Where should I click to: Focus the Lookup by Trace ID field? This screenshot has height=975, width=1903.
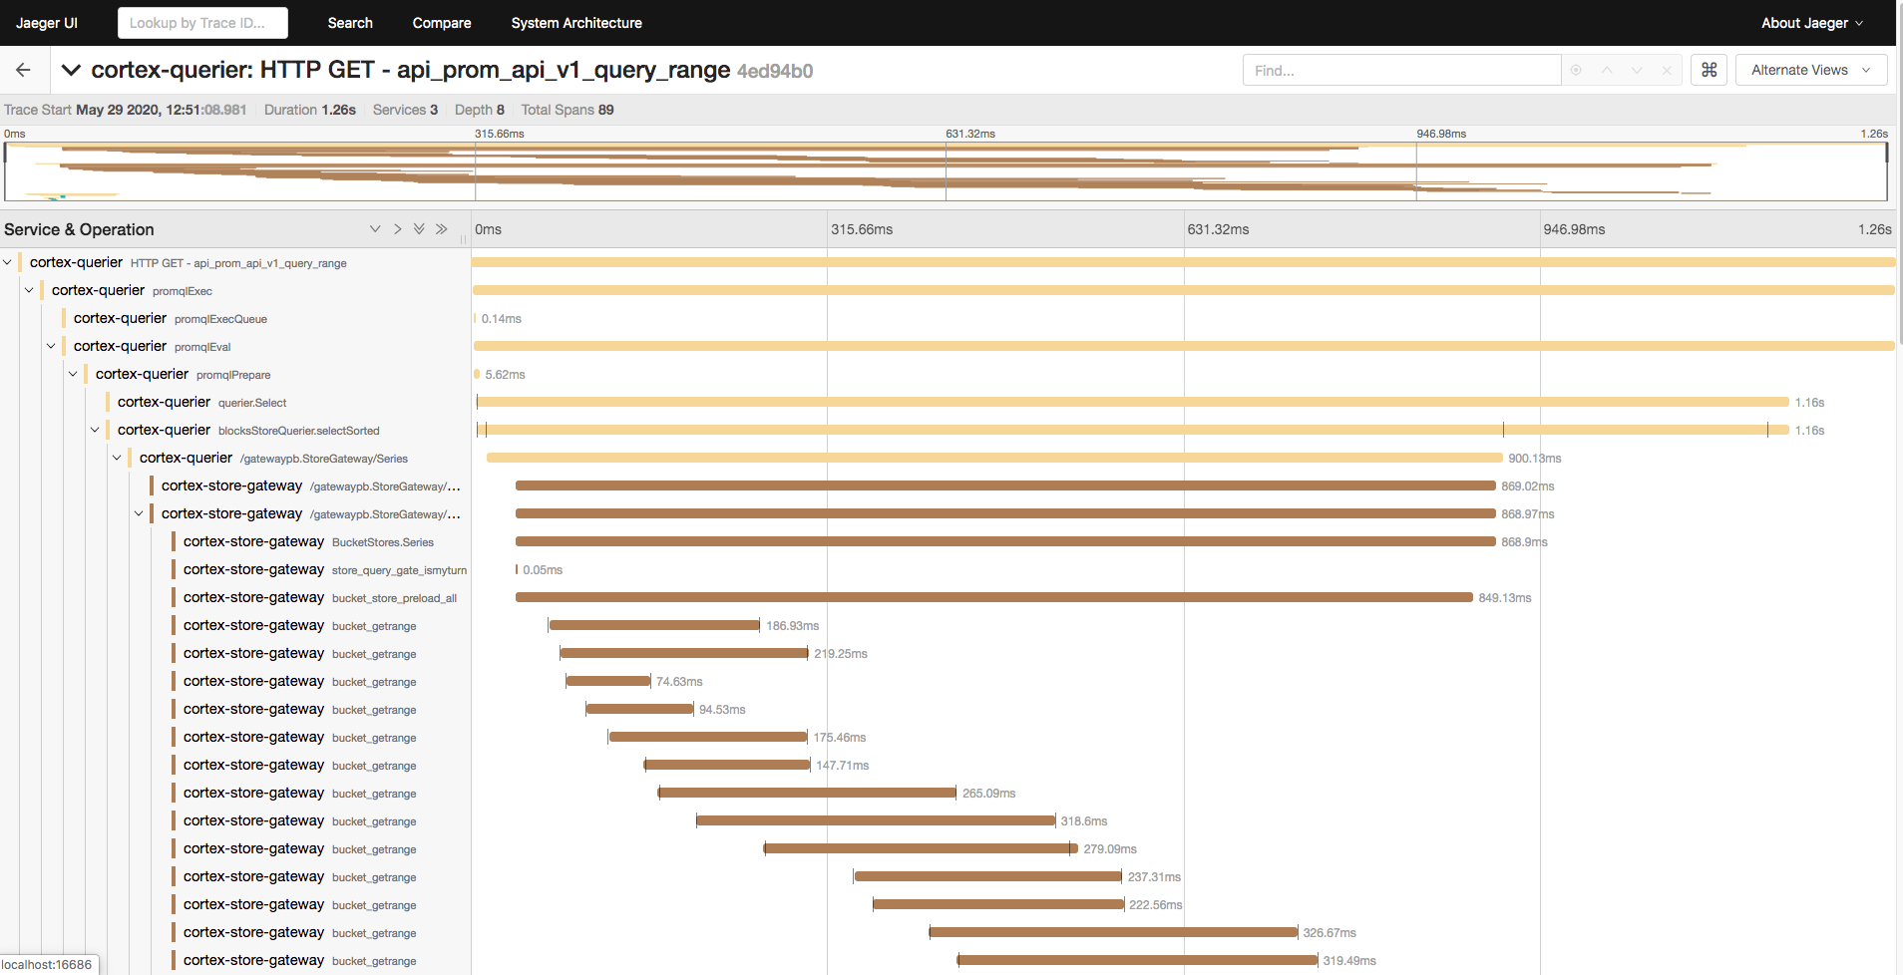[x=202, y=23]
